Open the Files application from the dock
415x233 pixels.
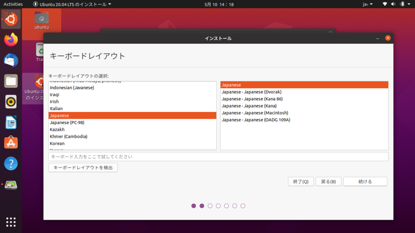11,81
